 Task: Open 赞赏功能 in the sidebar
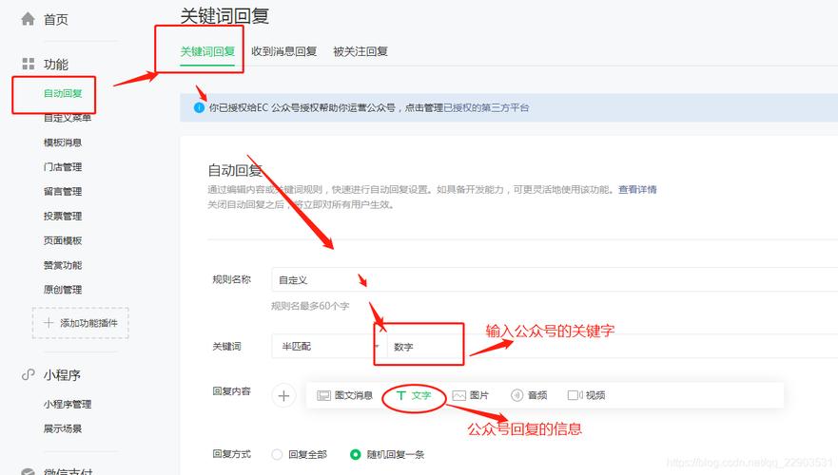63,265
